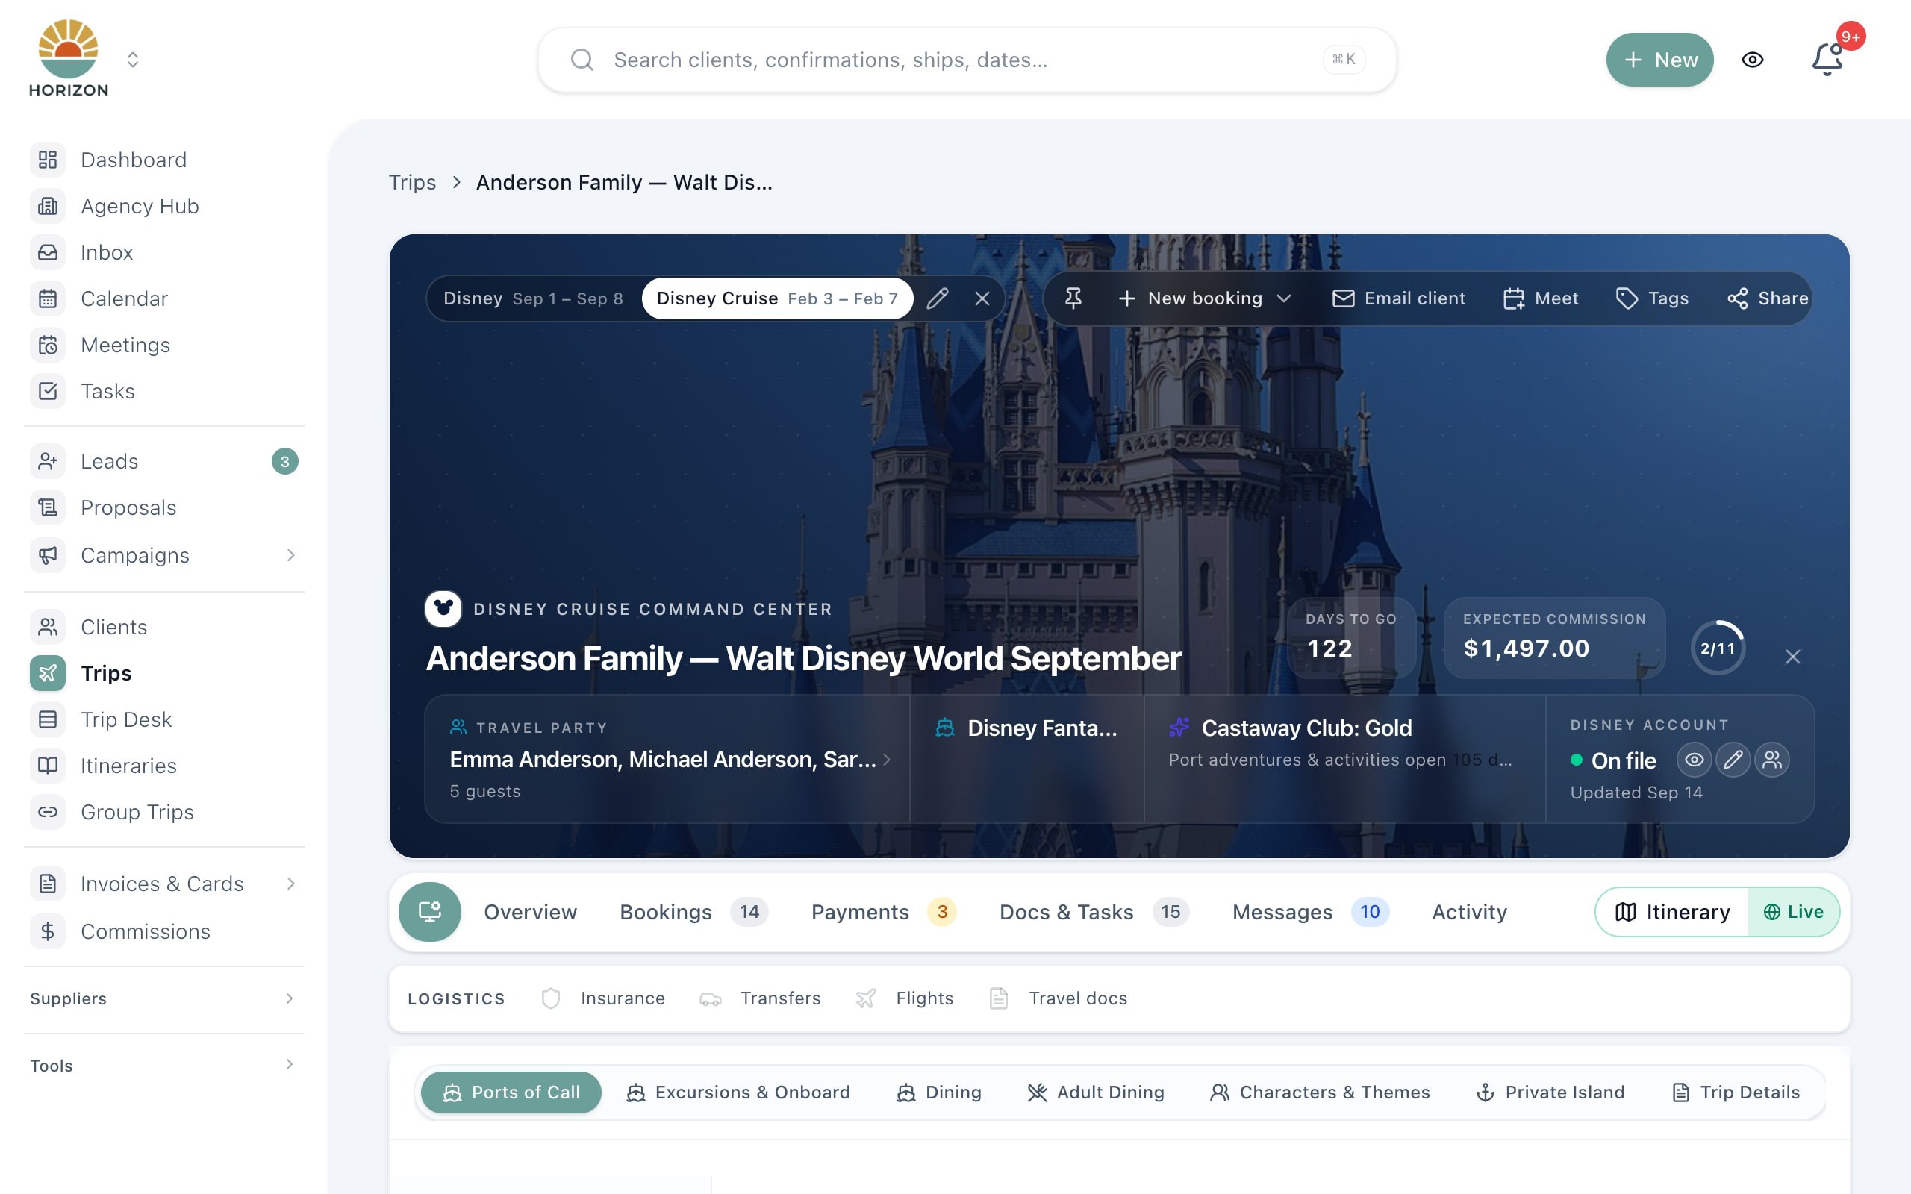Open the Clients people icon
The width and height of the screenshot is (1911, 1194).
49,627
